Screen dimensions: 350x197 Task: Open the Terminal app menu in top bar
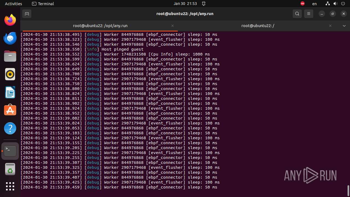pos(43,4)
